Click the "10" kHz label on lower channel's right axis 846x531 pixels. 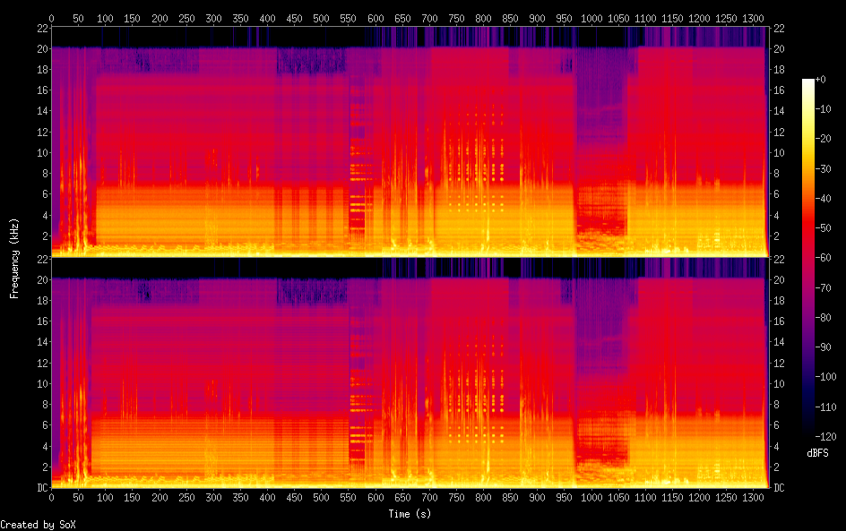(x=778, y=383)
